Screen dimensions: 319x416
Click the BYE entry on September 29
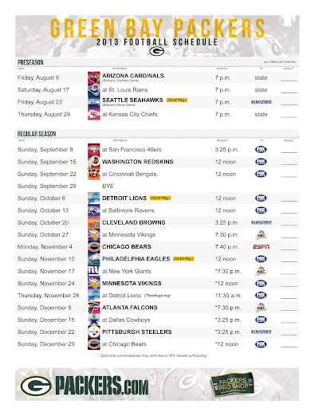point(108,186)
